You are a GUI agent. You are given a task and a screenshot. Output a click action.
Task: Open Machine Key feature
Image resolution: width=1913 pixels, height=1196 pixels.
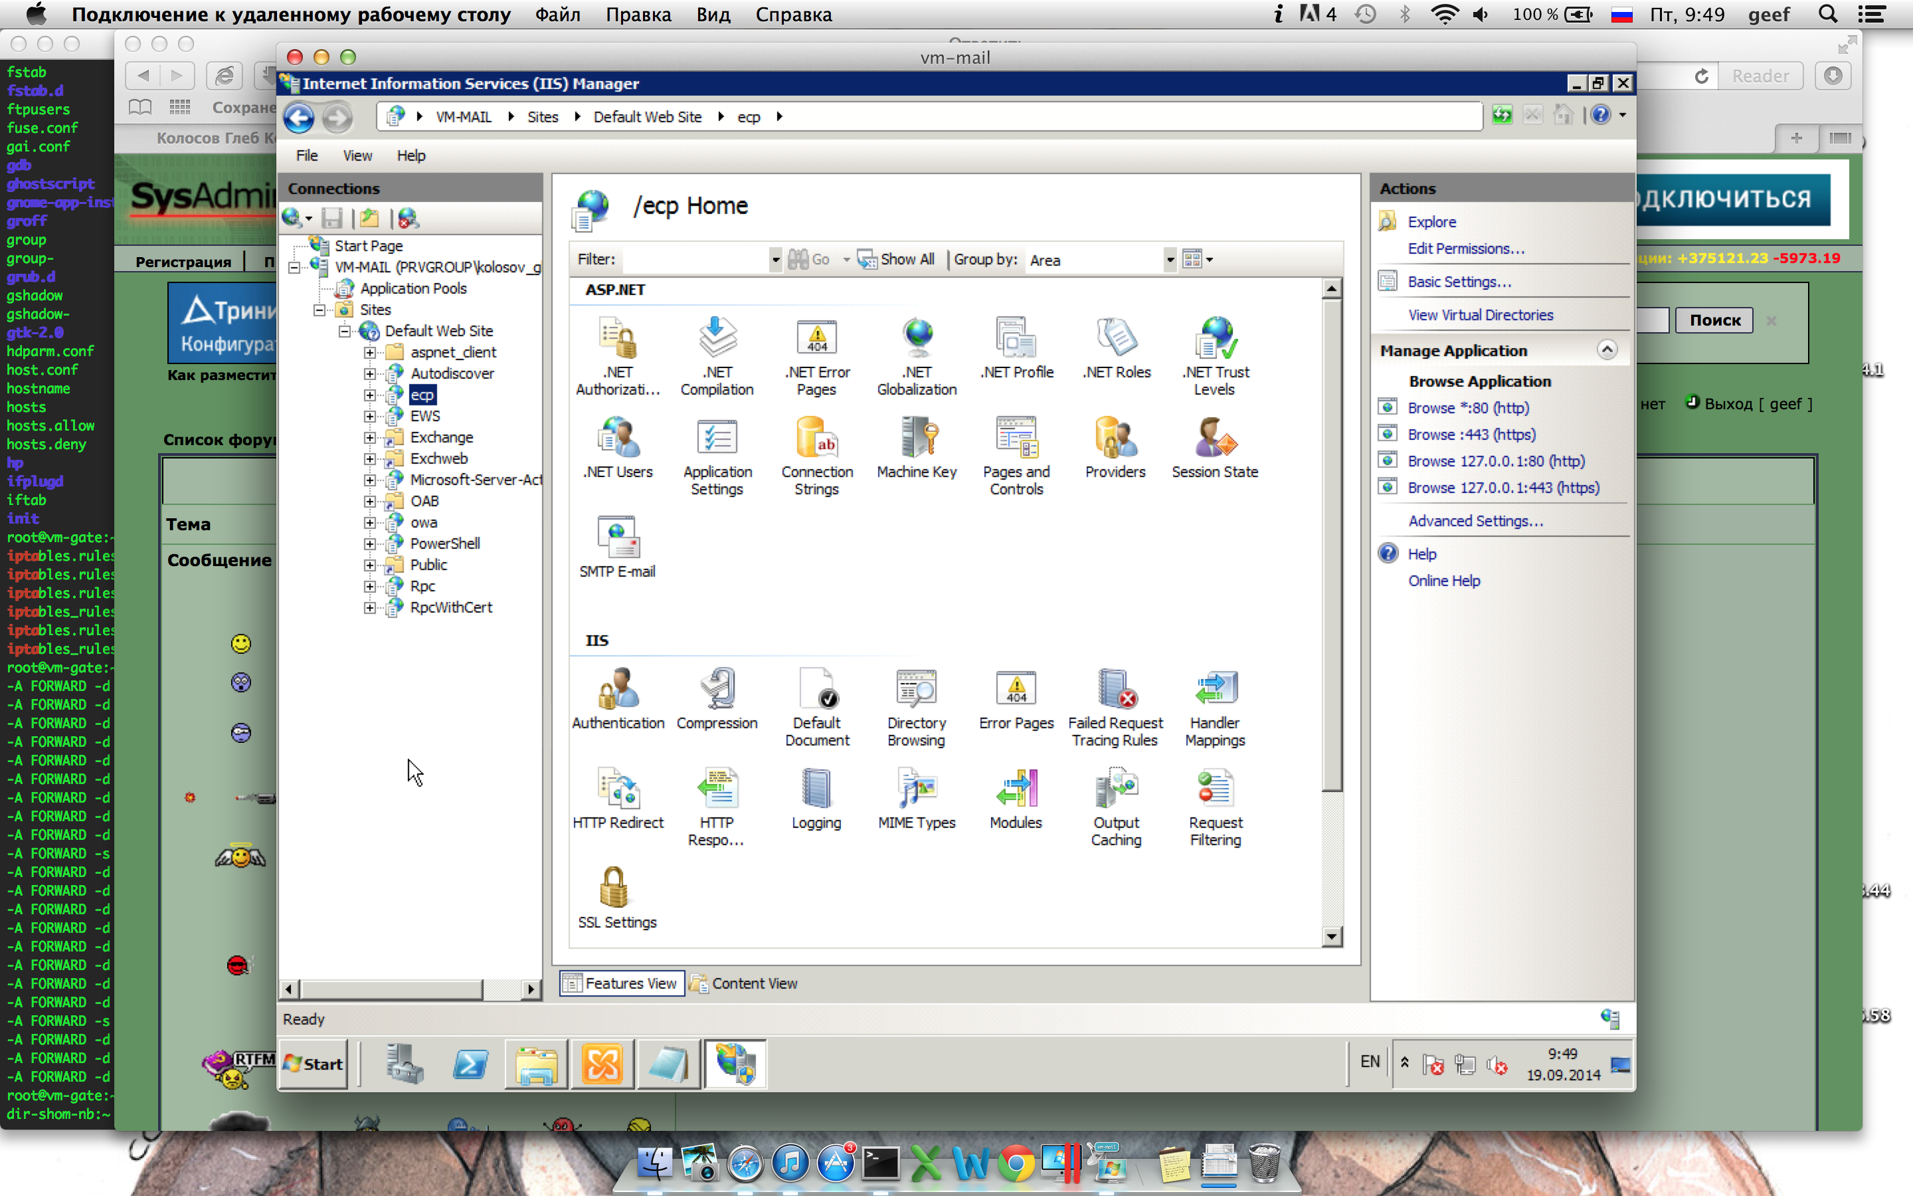[x=916, y=448]
